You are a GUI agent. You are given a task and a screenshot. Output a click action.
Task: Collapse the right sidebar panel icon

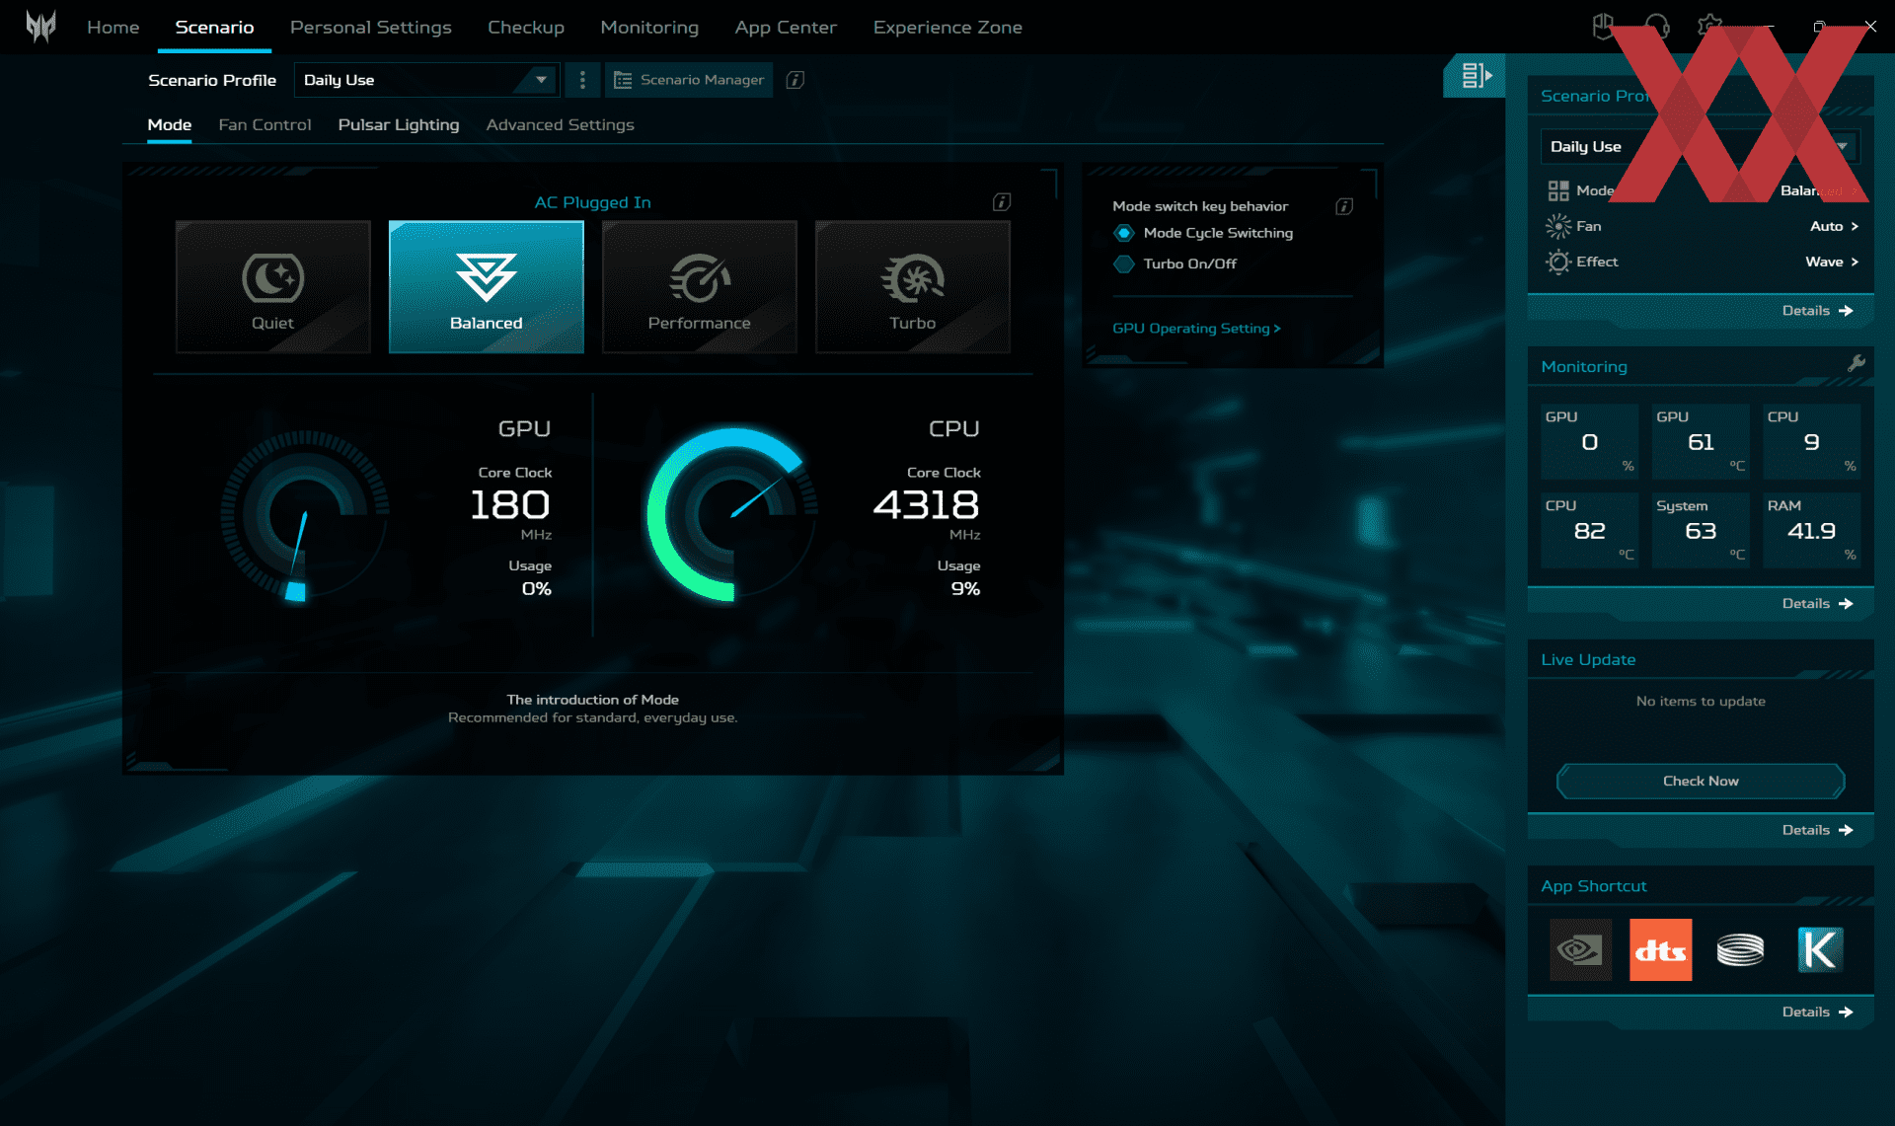(1476, 75)
